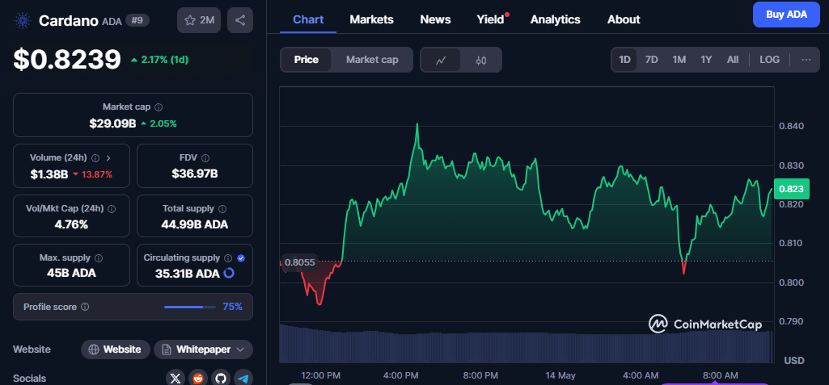829x385 pixels.
Task: Select the Market cap chart toggle
Action: 372,60
